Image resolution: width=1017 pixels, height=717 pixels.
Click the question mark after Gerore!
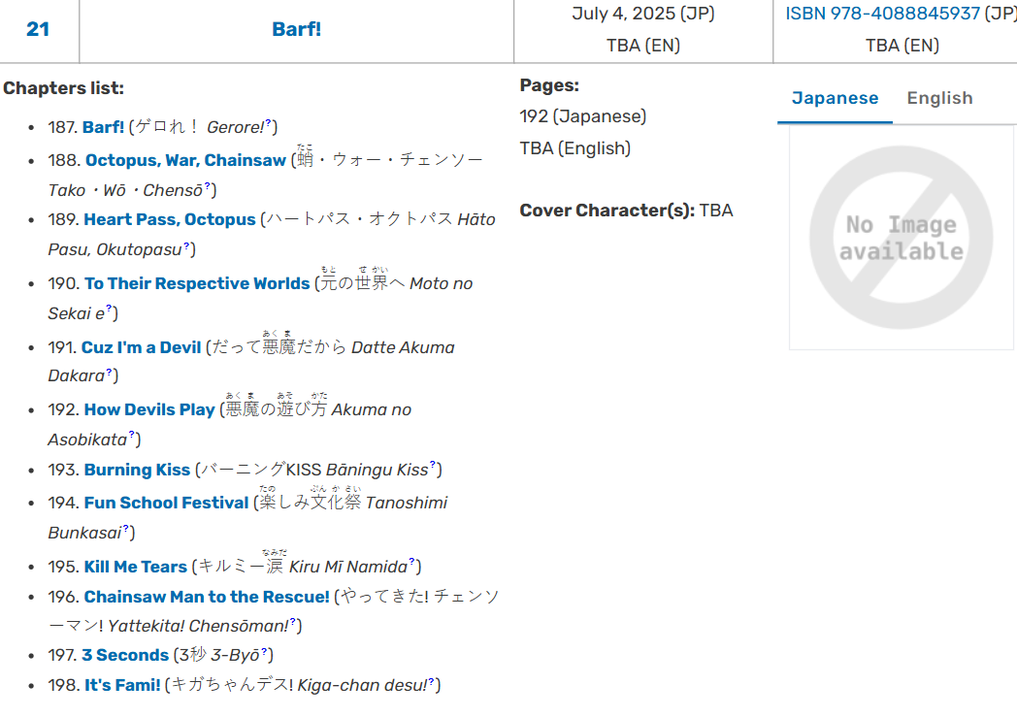pyautogui.click(x=268, y=122)
